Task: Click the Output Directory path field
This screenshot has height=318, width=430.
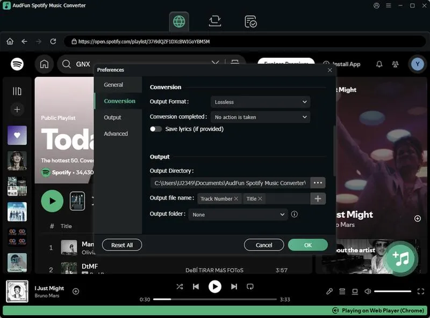Action: pos(231,183)
